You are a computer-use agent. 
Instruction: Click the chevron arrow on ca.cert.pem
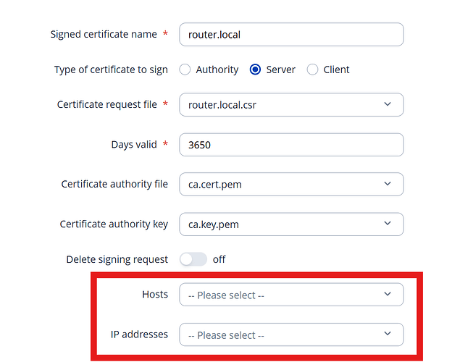coord(388,184)
